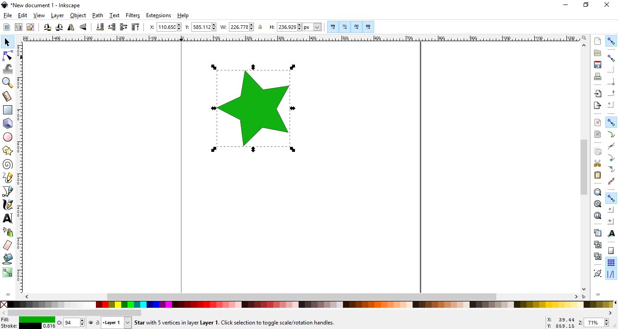Viewport: 618px width, 329px height.
Task: Raise selection to top
Action: click(x=135, y=27)
